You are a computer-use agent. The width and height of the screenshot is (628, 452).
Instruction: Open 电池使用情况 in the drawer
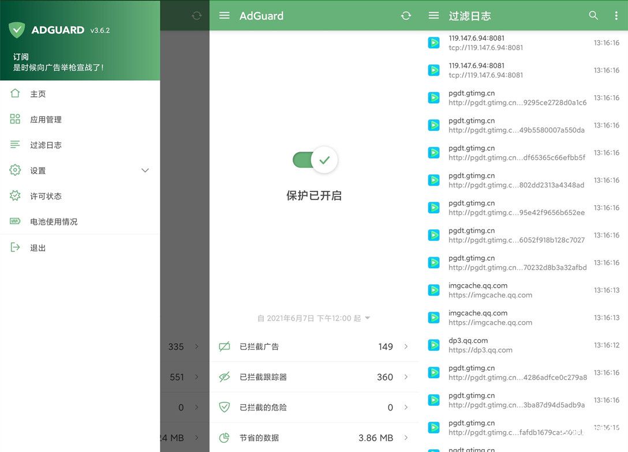[x=54, y=221]
